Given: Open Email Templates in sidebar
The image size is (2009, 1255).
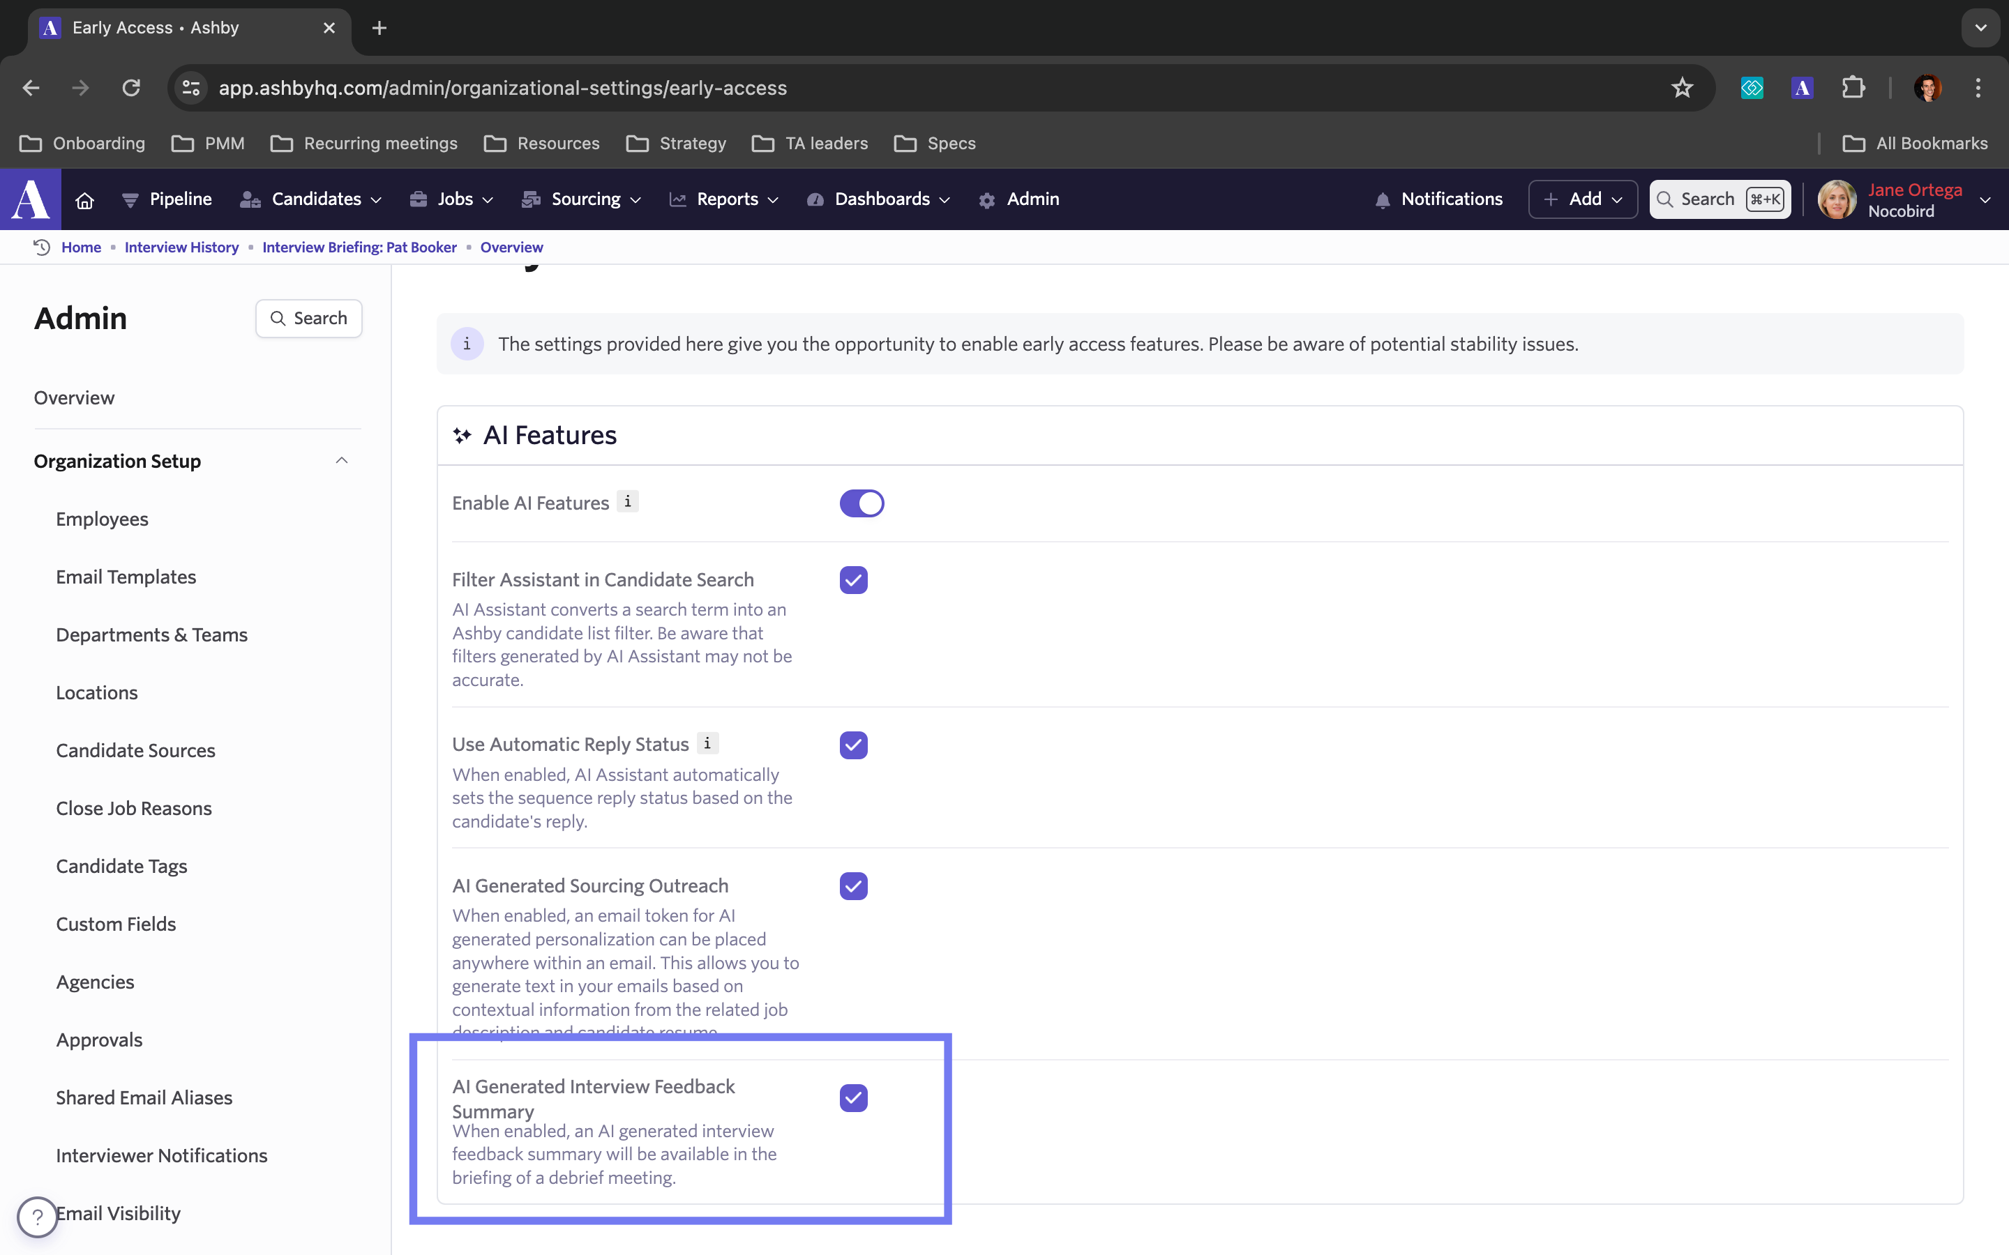Looking at the screenshot, I should tap(126, 577).
